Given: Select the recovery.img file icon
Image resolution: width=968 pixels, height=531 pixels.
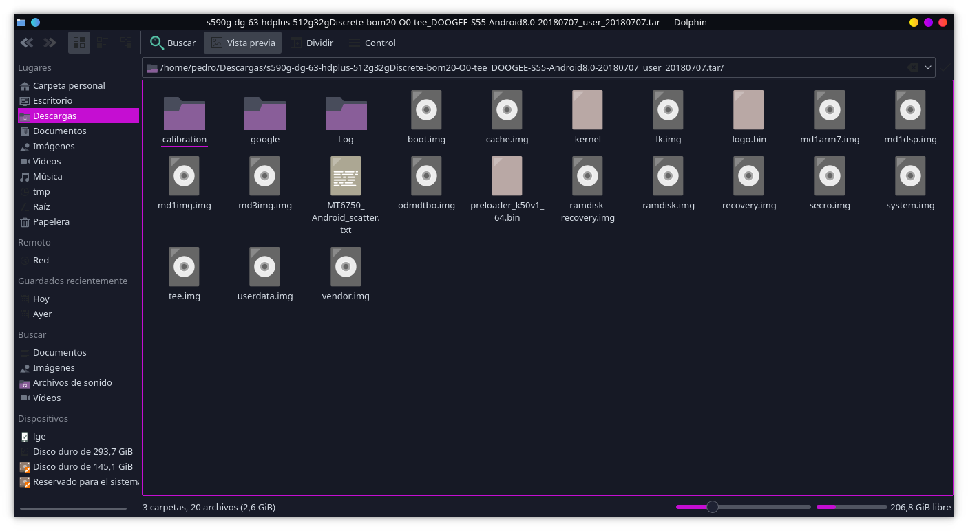Looking at the screenshot, I should click(748, 176).
